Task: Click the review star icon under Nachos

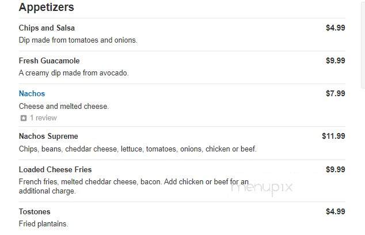Action: [x=24, y=118]
